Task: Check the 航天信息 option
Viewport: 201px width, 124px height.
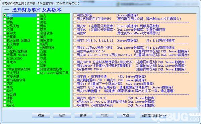Action: [5, 44]
